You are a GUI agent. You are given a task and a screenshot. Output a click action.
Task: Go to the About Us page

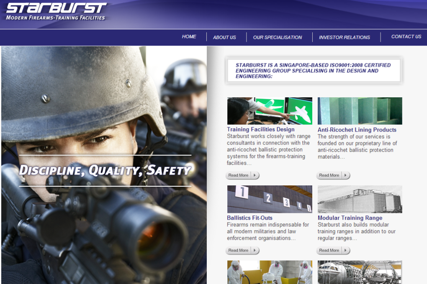point(224,37)
